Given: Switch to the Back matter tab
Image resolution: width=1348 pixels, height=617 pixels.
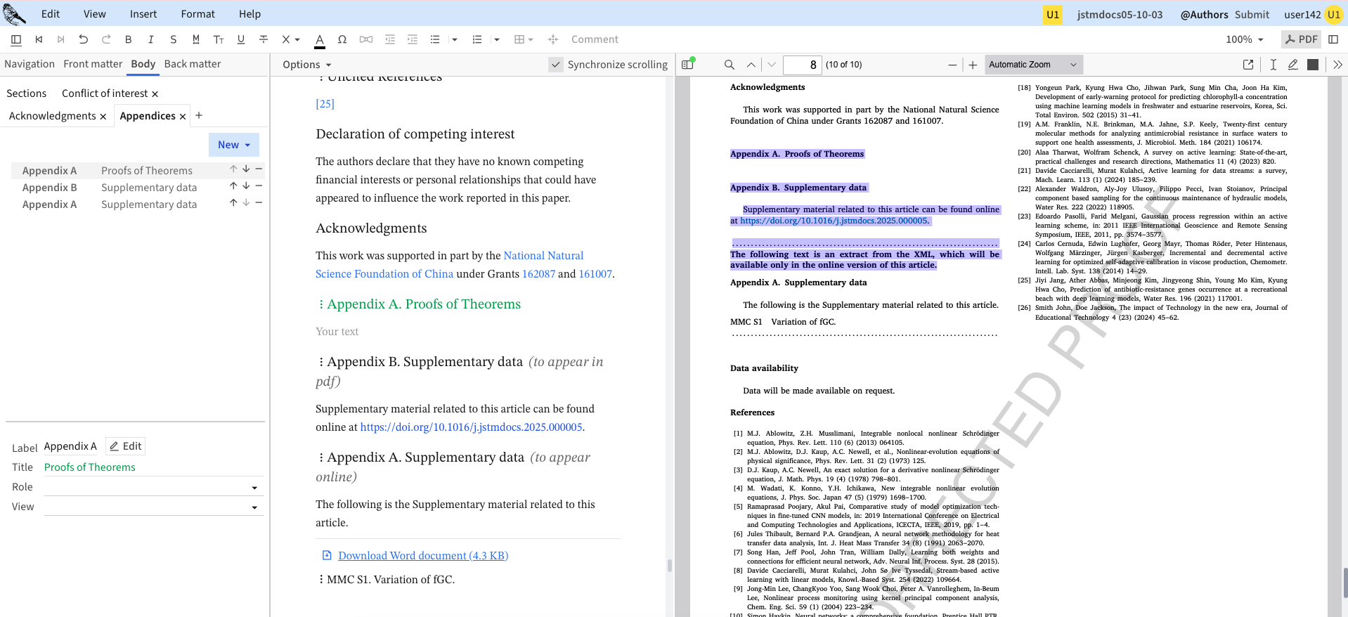Looking at the screenshot, I should tap(192, 64).
